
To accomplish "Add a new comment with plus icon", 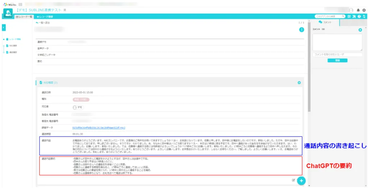I will [x=360, y=30].
